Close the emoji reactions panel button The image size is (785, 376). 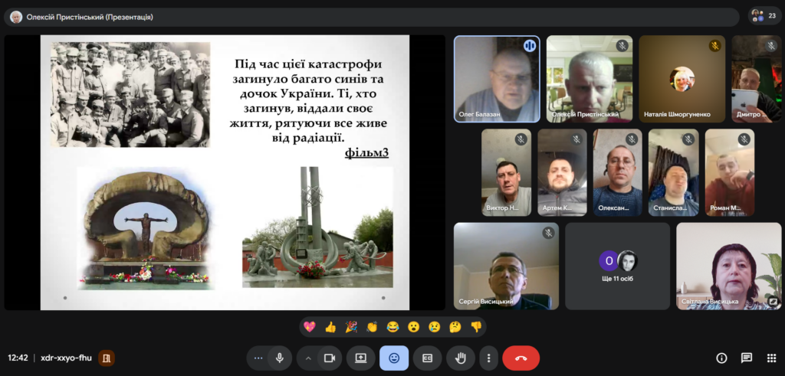394,358
